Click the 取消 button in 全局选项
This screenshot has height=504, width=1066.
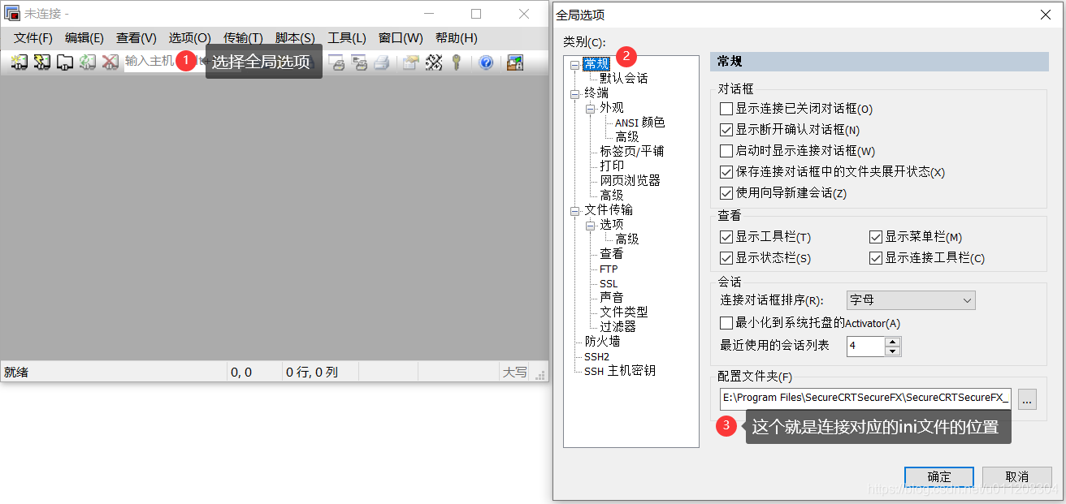(x=1016, y=477)
